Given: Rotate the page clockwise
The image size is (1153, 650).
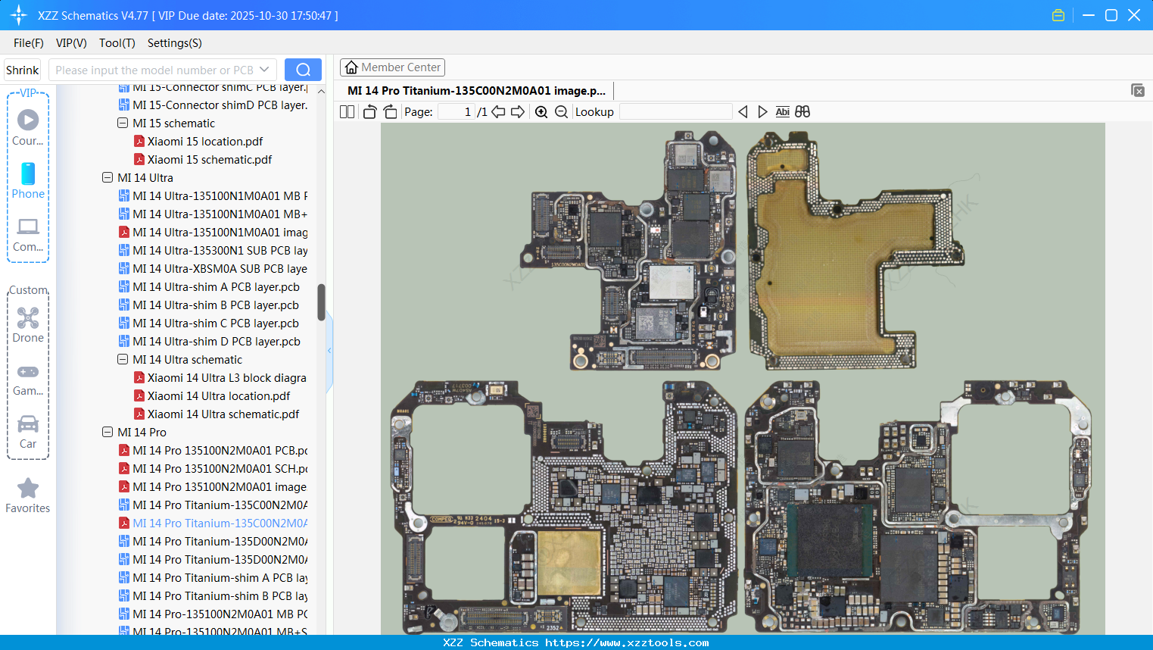Looking at the screenshot, I should click(390, 111).
